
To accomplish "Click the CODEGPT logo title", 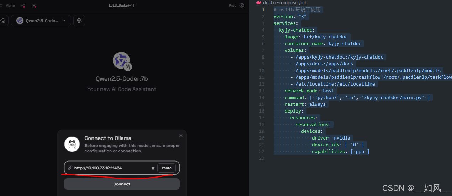I will pyautogui.click(x=122, y=5).
